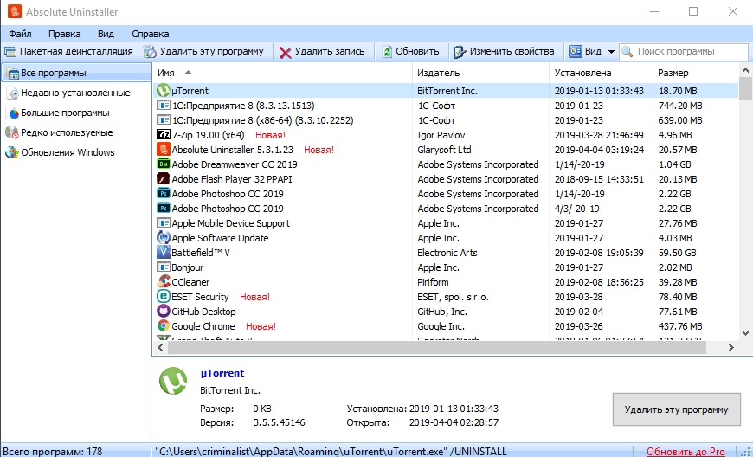Viewport: 753px width, 457px height.
Task: Sort by the 'Установлена' column header
Action: coord(601,73)
